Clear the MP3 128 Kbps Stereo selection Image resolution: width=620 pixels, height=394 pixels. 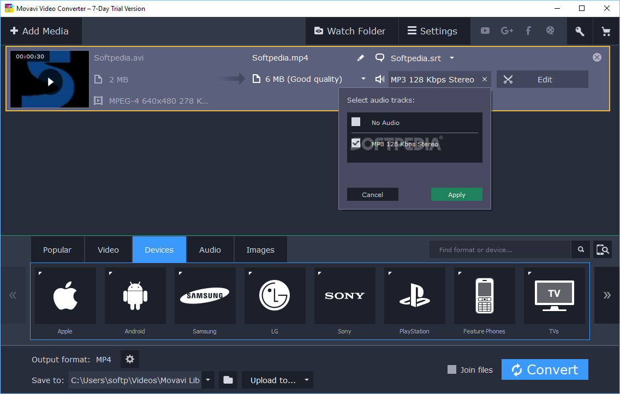[x=485, y=80]
